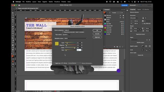Viewport: 164px width, 92px height.
Task: Open macOS Spotlight search icon
Action: (132, 2)
